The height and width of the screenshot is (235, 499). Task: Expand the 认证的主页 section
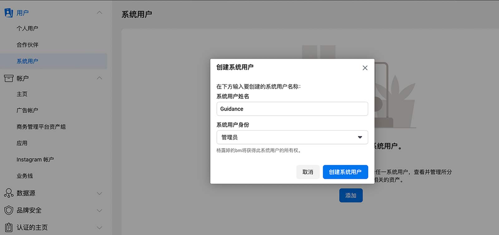[99, 228]
